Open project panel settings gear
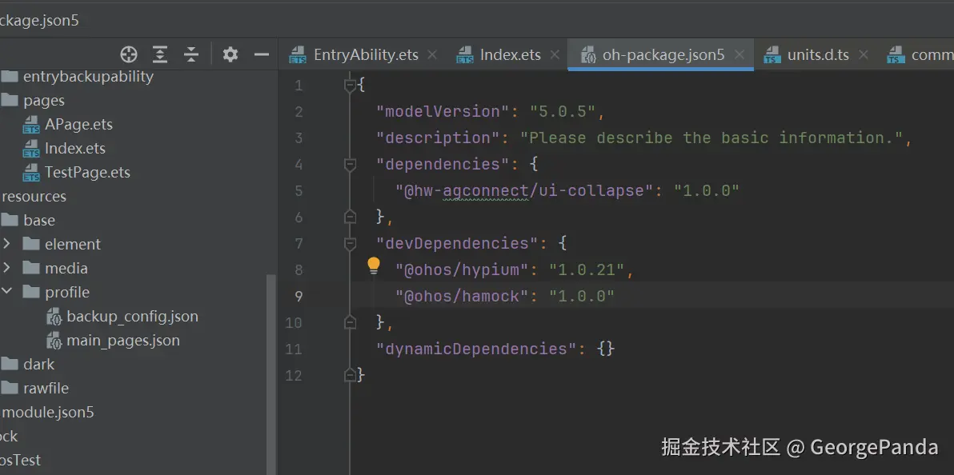Image resolution: width=954 pixels, height=475 pixels. click(230, 54)
